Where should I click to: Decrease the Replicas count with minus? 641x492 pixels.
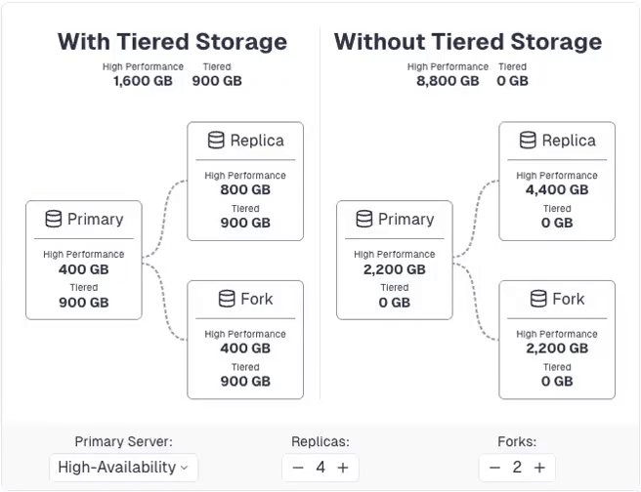(298, 468)
